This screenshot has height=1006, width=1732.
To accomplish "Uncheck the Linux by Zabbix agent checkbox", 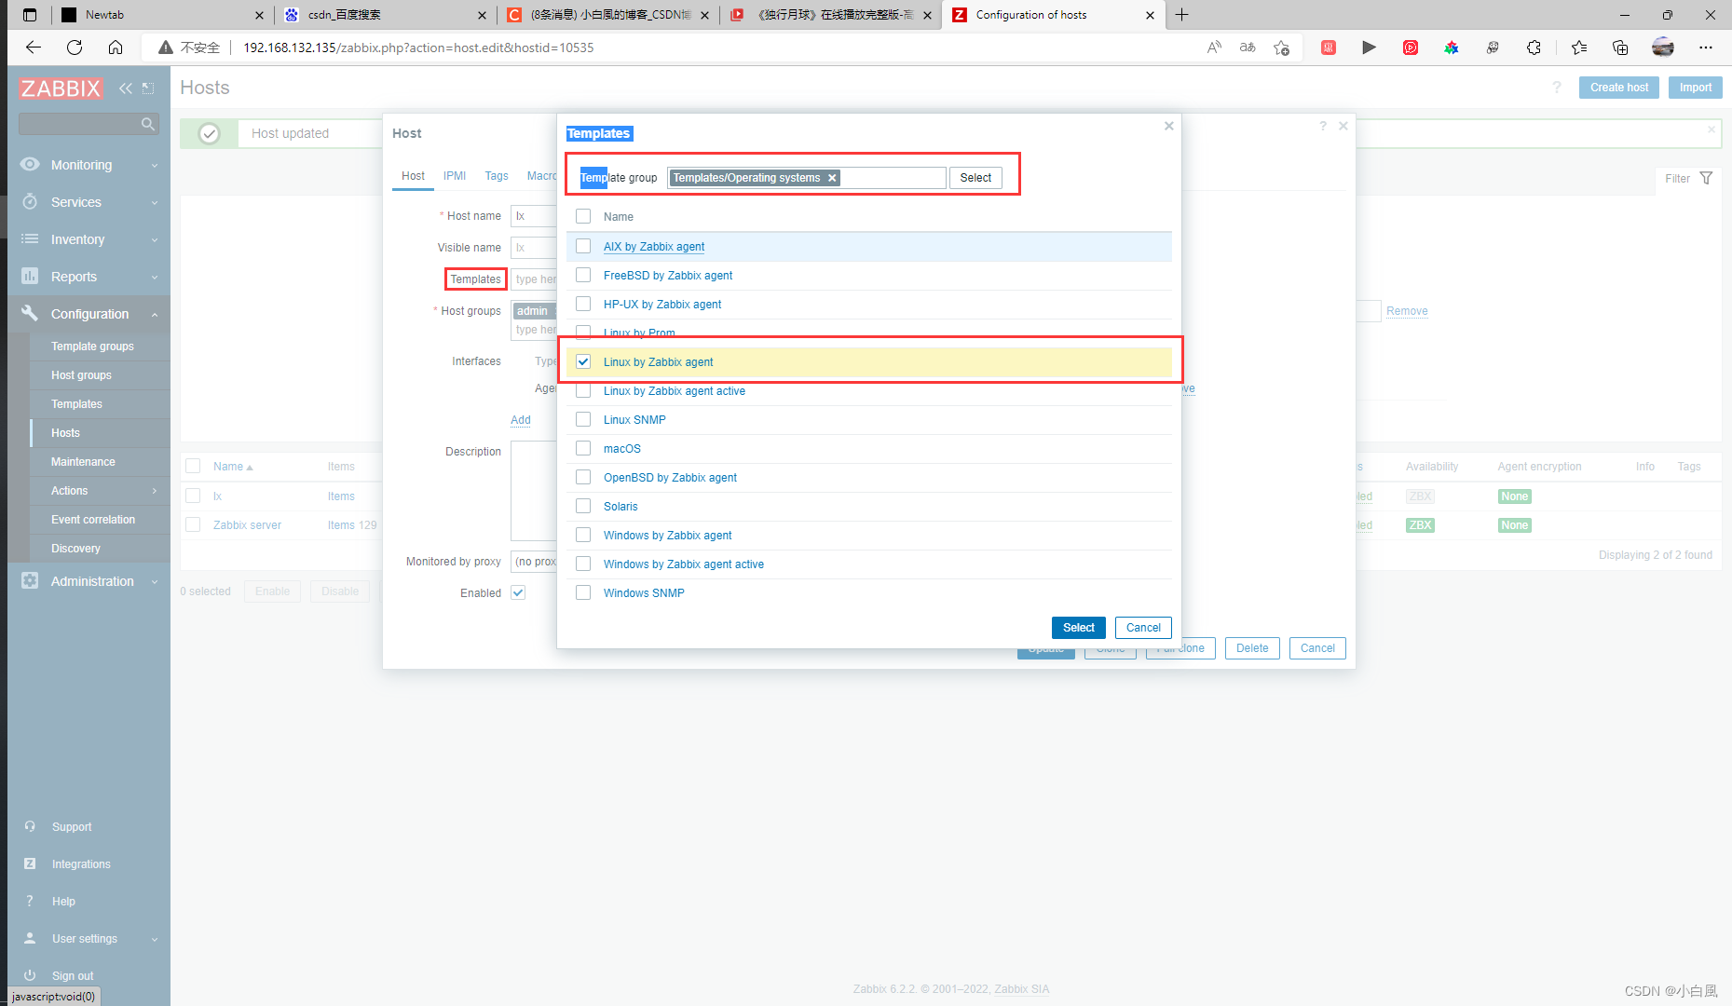I will point(583,361).
